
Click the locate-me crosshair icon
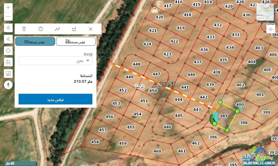click(x=8, y=51)
